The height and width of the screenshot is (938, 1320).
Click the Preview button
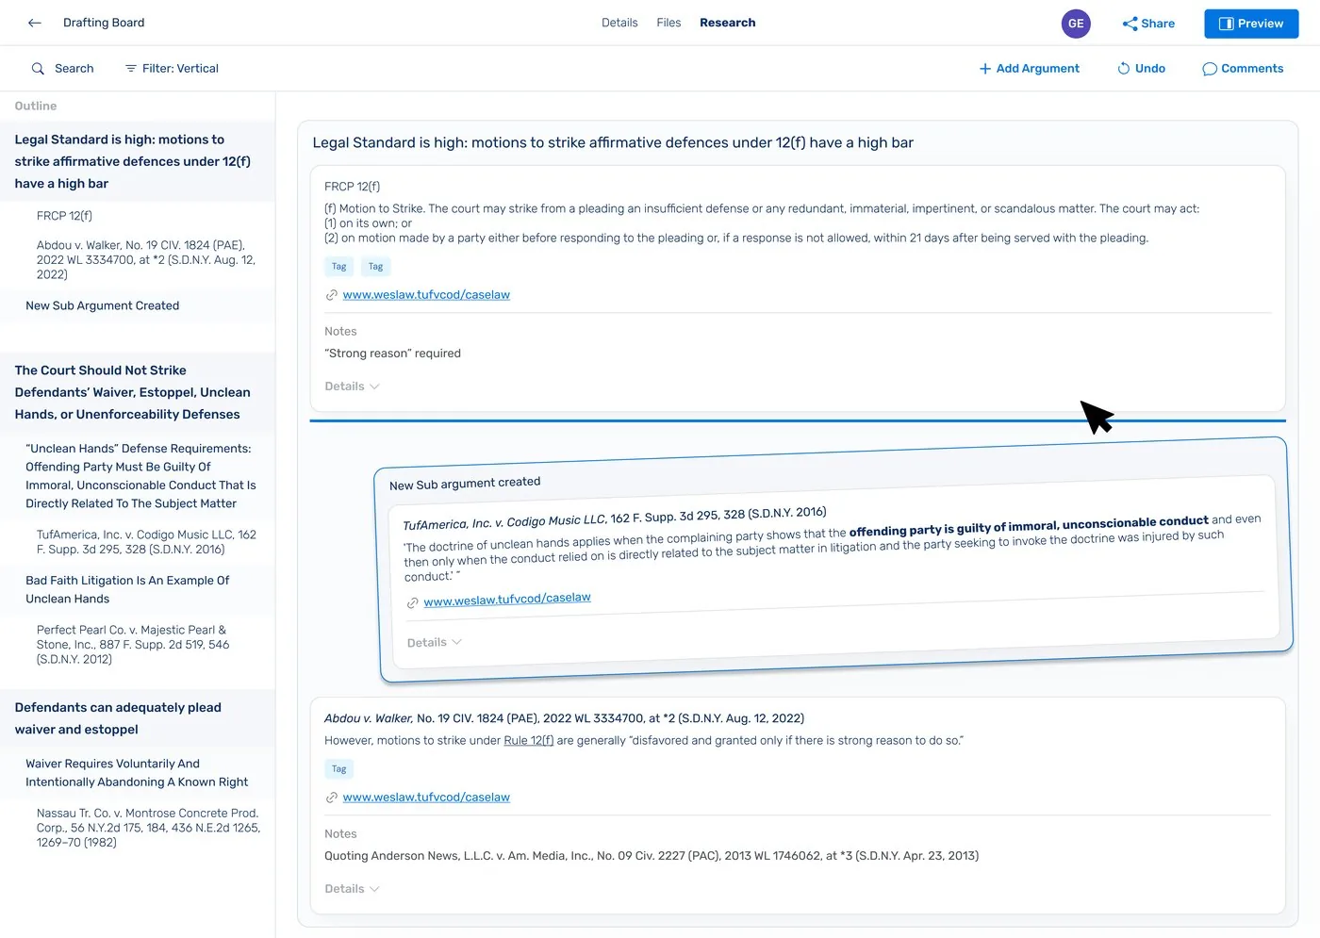[x=1251, y=24]
